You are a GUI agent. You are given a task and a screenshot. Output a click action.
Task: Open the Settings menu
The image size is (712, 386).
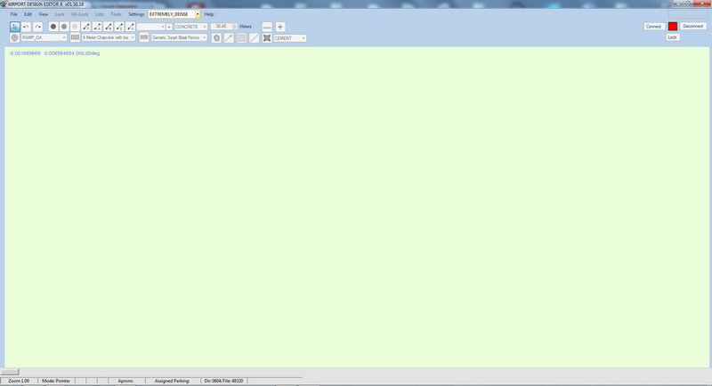pyautogui.click(x=136, y=14)
